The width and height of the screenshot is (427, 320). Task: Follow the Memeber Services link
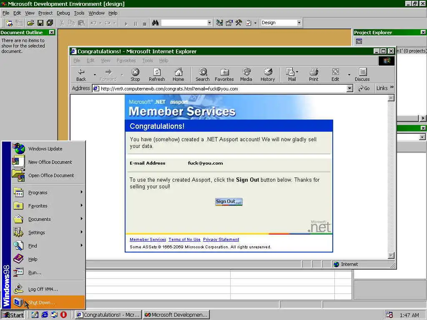[148, 240]
